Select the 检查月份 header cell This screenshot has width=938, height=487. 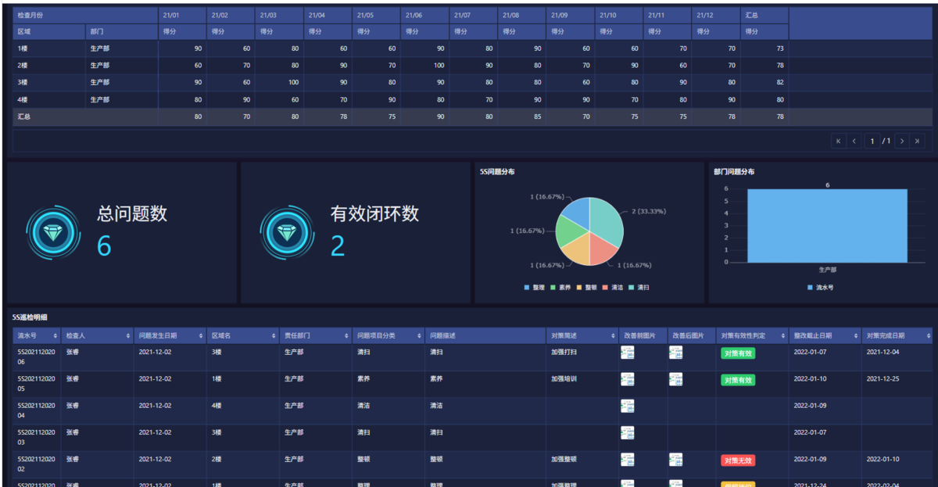click(x=85, y=15)
